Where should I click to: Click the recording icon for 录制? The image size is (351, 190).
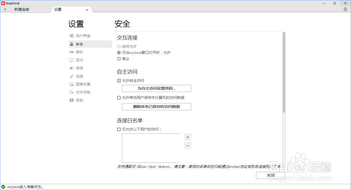tap(72, 100)
